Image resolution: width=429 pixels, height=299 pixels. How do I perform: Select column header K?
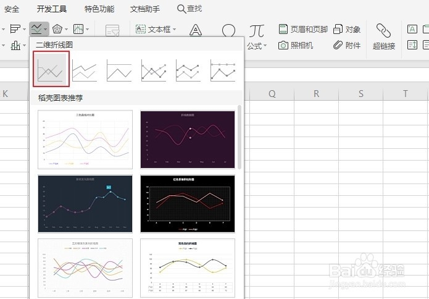coord(5,94)
